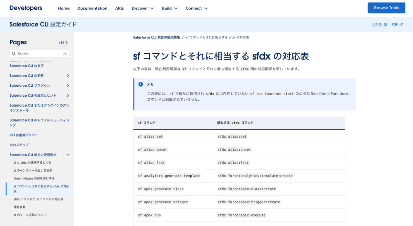Open the v57.0 version selector
Screen dimensions: 413x226
click(x=63, y=43)
